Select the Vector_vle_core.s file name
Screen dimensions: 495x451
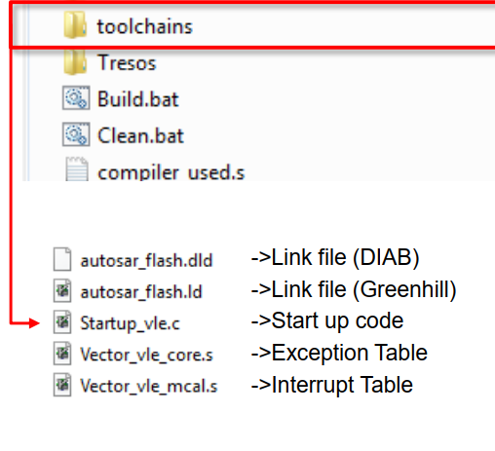tap(146, 355)
